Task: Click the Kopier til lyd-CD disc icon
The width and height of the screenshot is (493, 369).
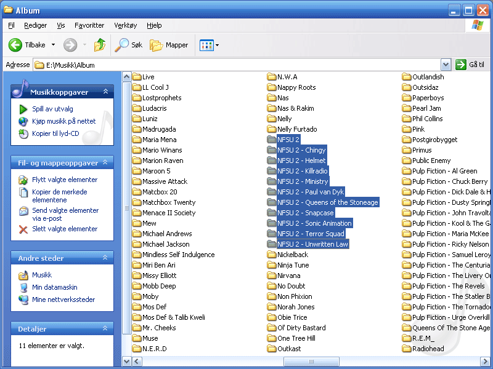Action: coord(23,133)
